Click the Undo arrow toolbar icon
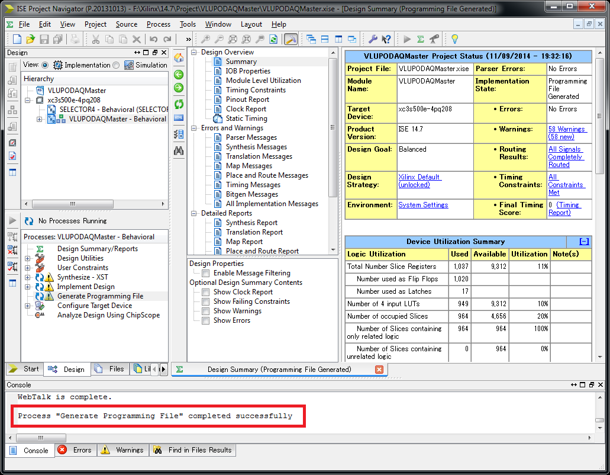 point(154,39)
